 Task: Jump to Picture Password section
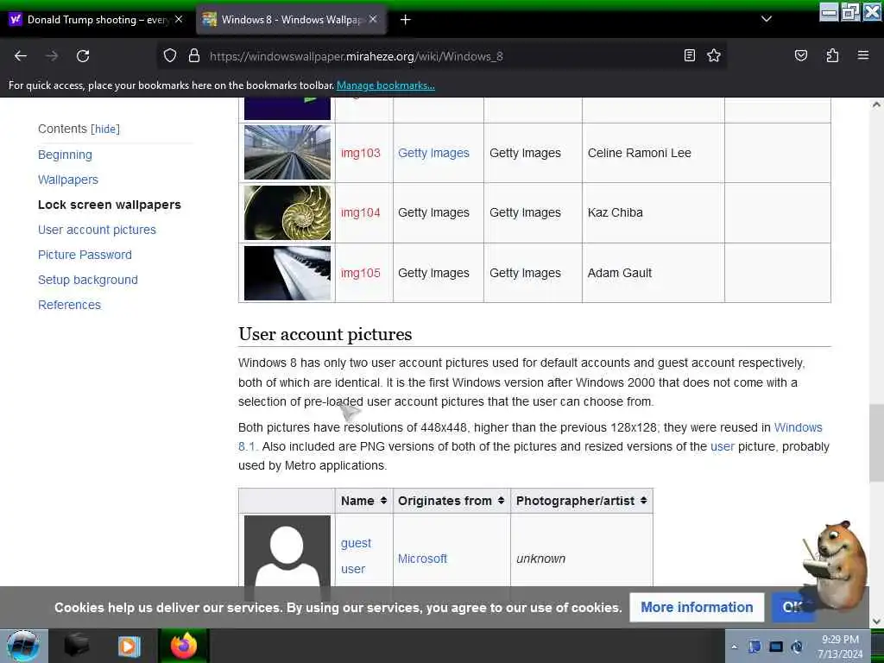point(85,255)
